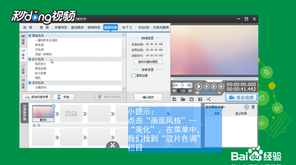Set playback speed to 1/2X
This screenshot has height=165, width=296.
(x=175, y=85)
